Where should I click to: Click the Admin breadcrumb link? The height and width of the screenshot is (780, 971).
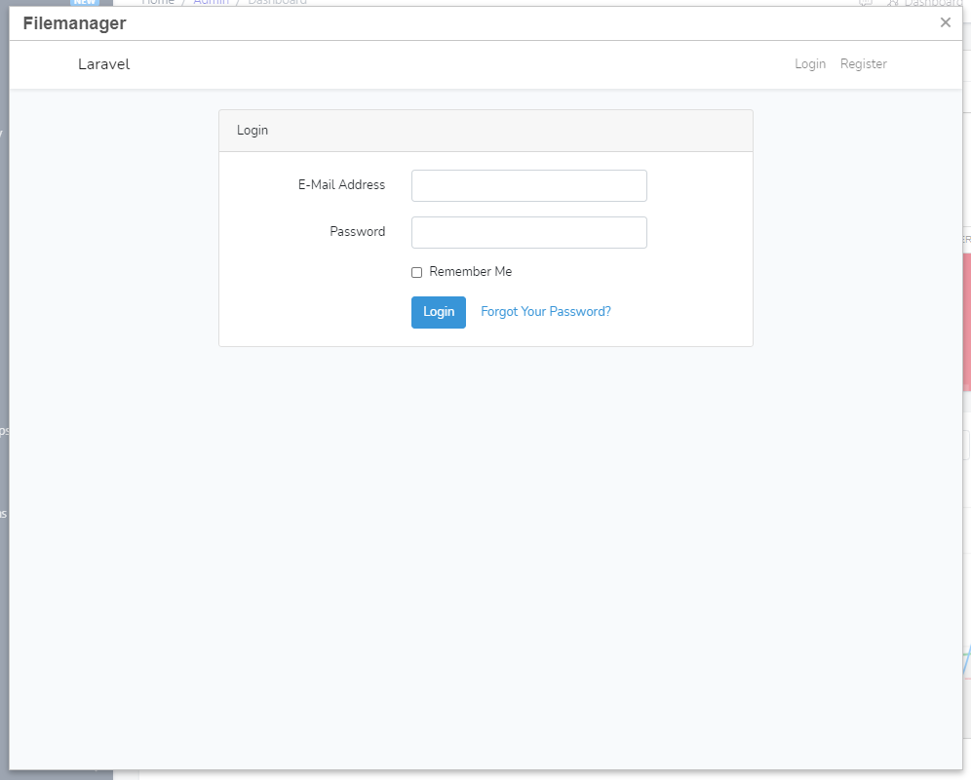point(212,3)
